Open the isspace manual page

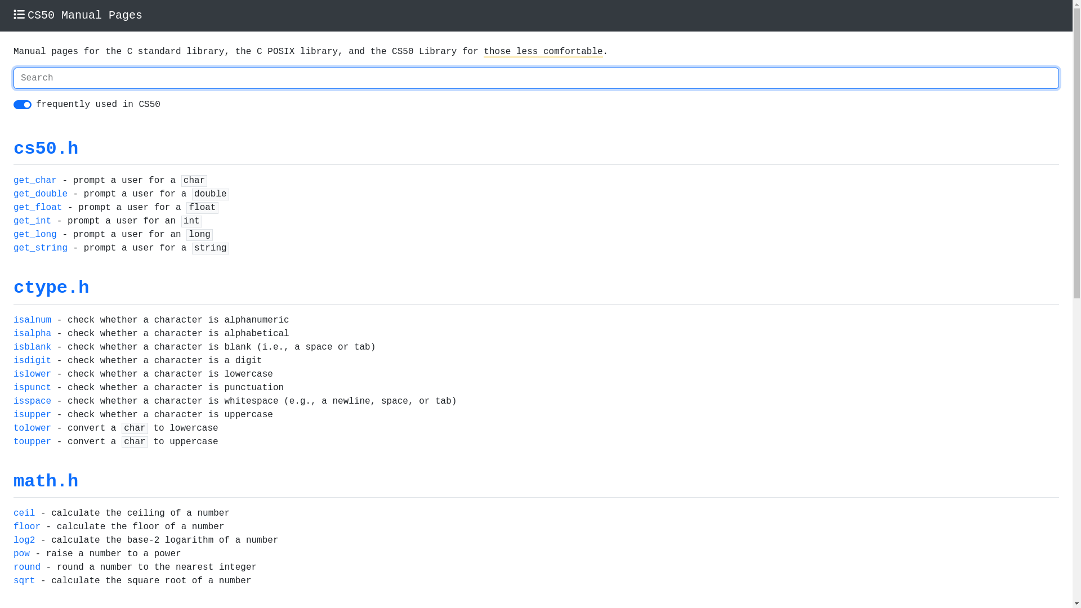click(32, 401)
